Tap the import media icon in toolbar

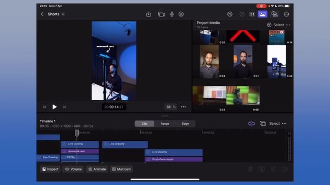click(148, 14)
